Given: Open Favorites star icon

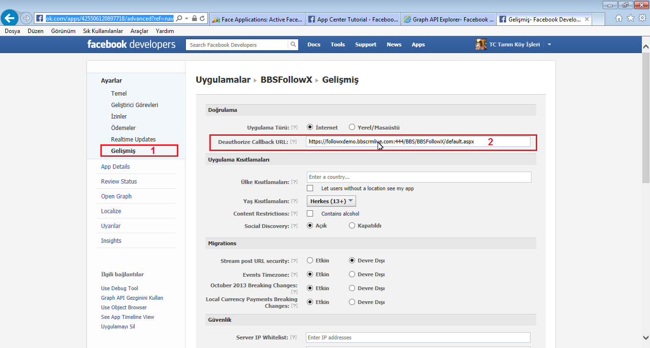Looking at the screenshot, I should tap(630, 18).
